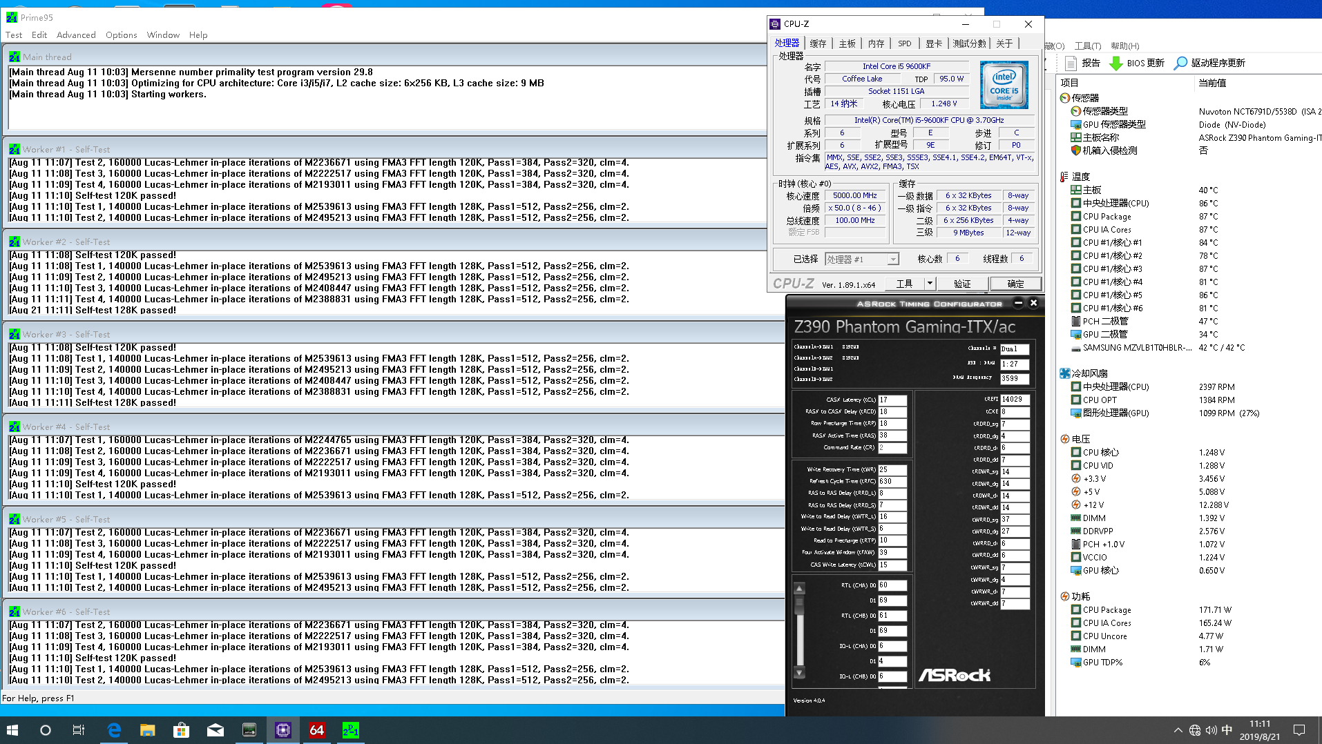Viewport: 1322px width, 744px height.
Task: Open Prime95 from the taskbar
Action: pos(350,730)
